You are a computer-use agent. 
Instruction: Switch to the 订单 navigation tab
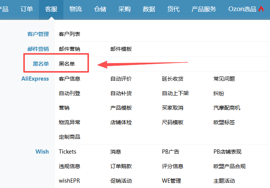tap(27, 9)
